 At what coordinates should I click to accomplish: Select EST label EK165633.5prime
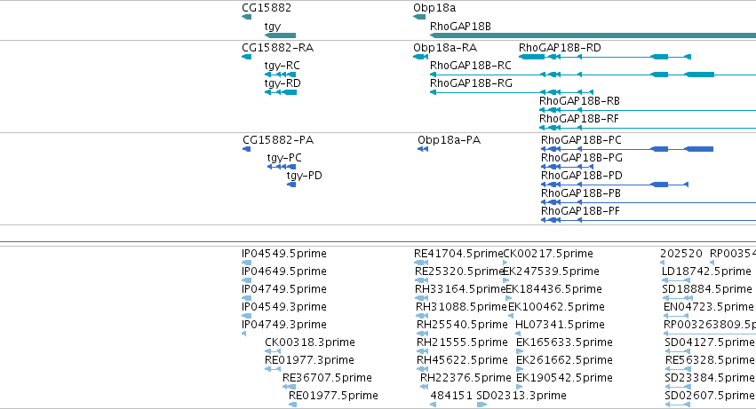coord(565,343)
